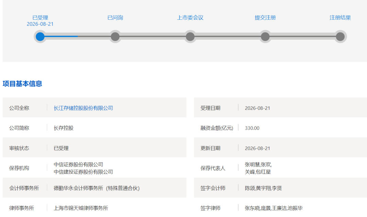This screenshot has width=367, height=217.
Task: Select the 已受理 review status value
Action: pyautogui.click(x=61, y=148)
